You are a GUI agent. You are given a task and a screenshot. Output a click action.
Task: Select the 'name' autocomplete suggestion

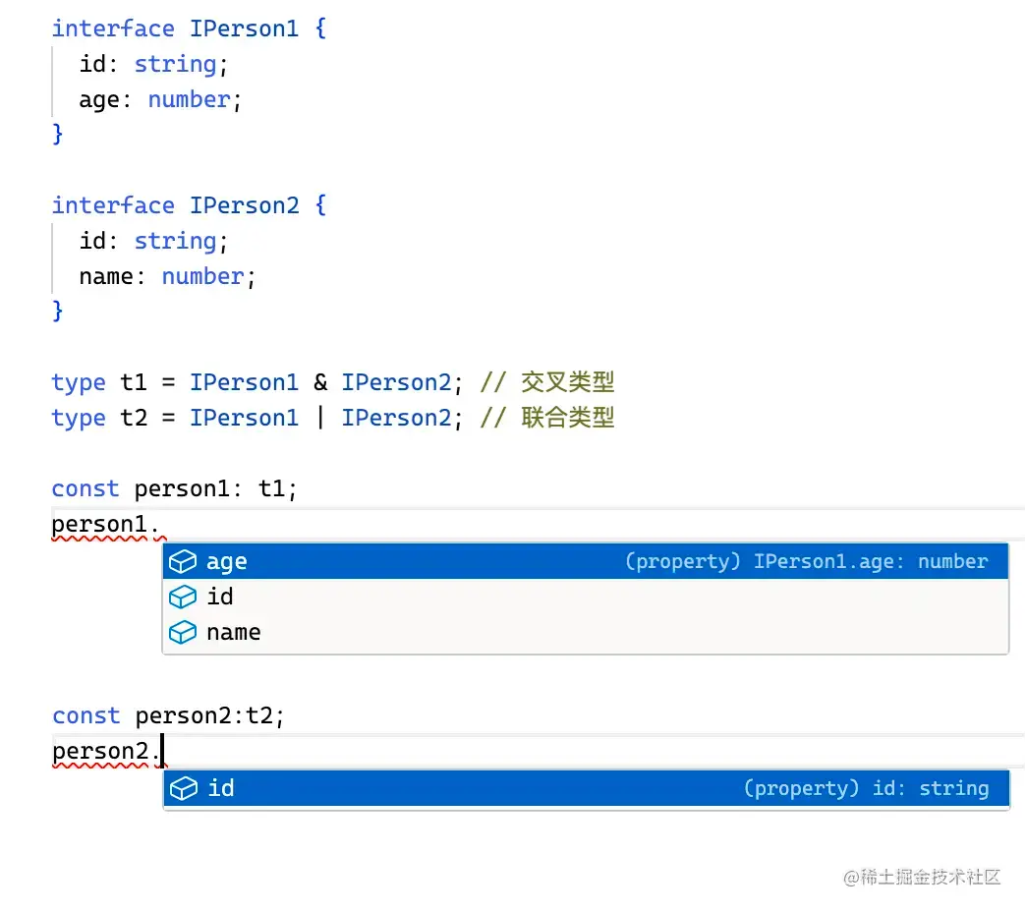585,632
